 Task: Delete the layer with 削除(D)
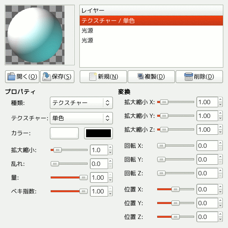point(199,77)
